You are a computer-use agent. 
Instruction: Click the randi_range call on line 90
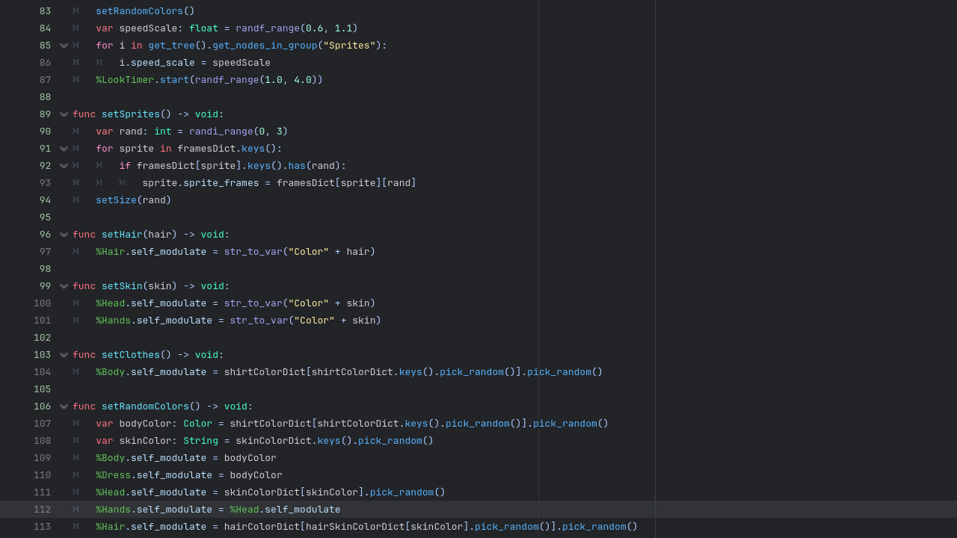(x=221, y=132)
